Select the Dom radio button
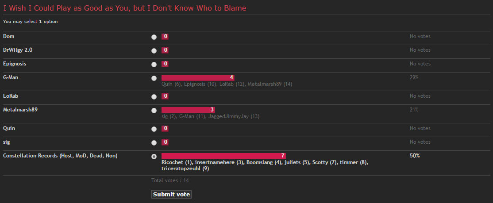 154,37
